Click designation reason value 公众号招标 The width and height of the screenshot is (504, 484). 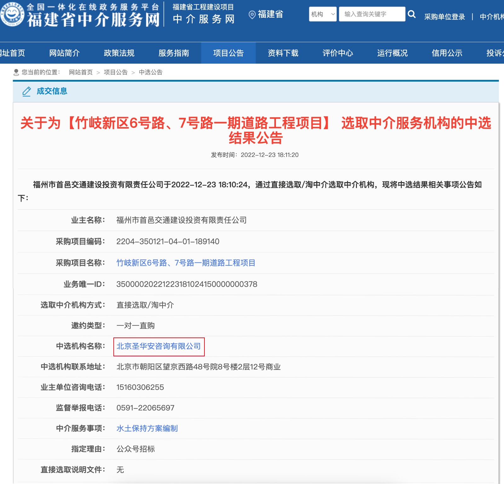click(135, 449)
